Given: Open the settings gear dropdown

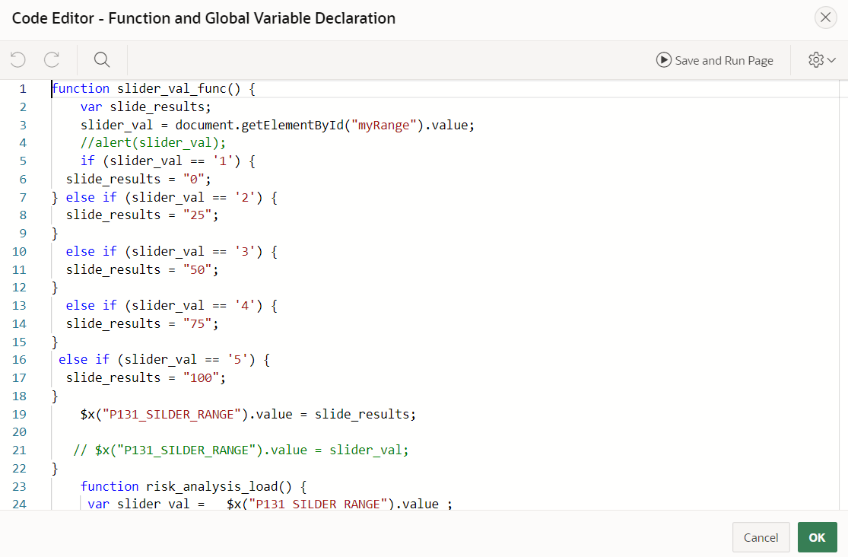Looking at the screenshot, I should coord(822,59).
